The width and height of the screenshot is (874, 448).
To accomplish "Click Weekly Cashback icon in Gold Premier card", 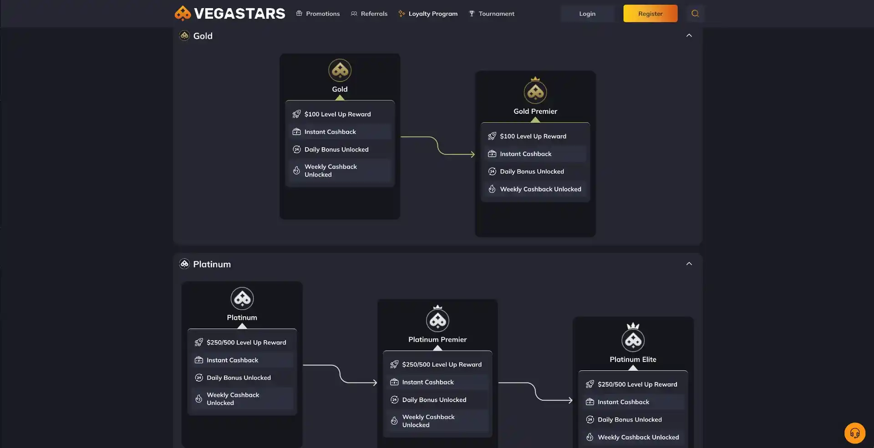I will (x=492, y=189).
